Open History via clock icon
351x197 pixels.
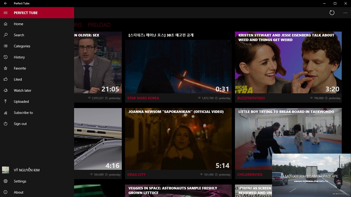click(x=6, y=57)
